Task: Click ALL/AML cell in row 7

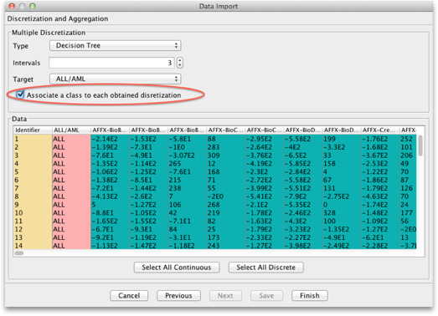Action: 71,188
